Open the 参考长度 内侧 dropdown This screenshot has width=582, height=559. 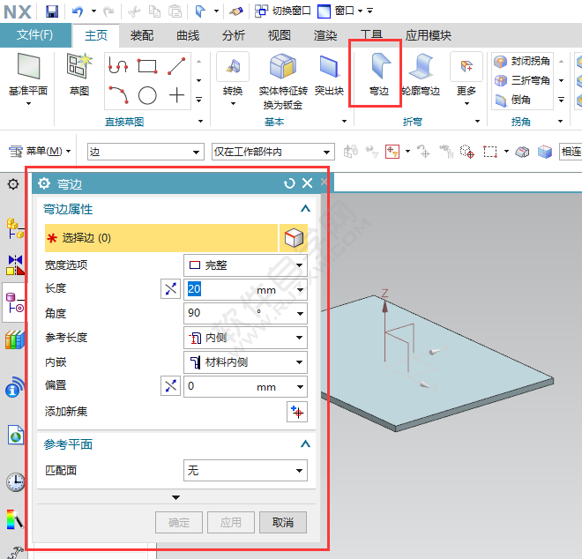245,338
